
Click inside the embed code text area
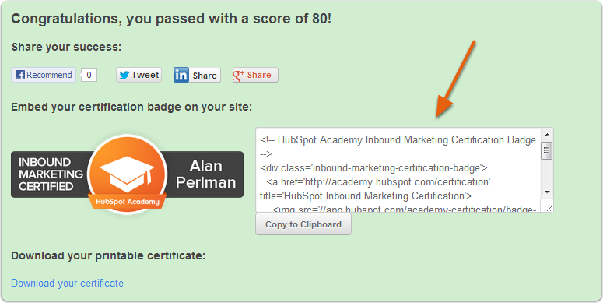[398, 170]
